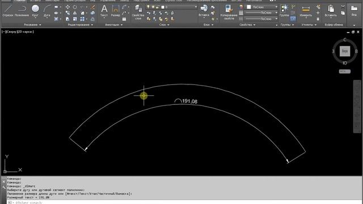Click the Вид panel button

(x=354, y=11)
